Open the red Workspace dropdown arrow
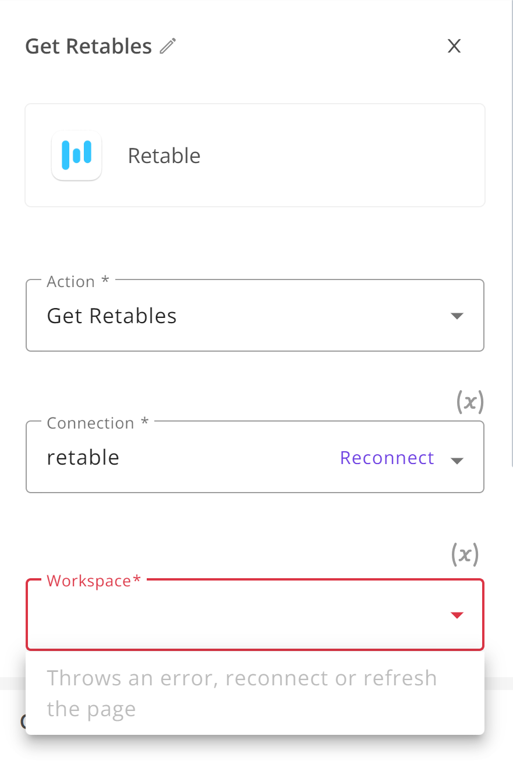Viewport: 513px width, 782px height. pyautogui.click(x=457, y=615)
